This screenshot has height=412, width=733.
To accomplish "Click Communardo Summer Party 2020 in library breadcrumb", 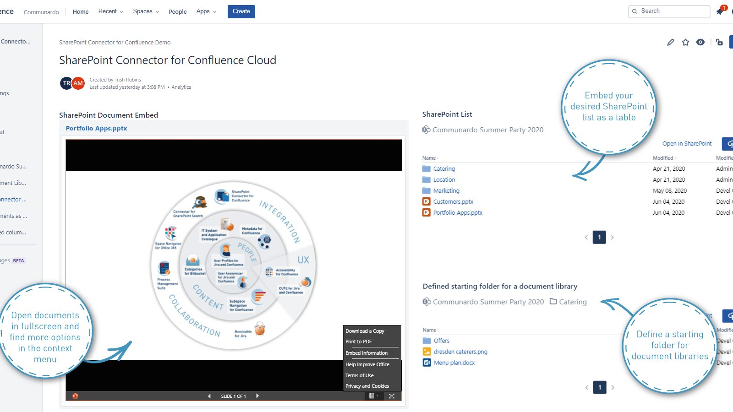I will point(488,302).
